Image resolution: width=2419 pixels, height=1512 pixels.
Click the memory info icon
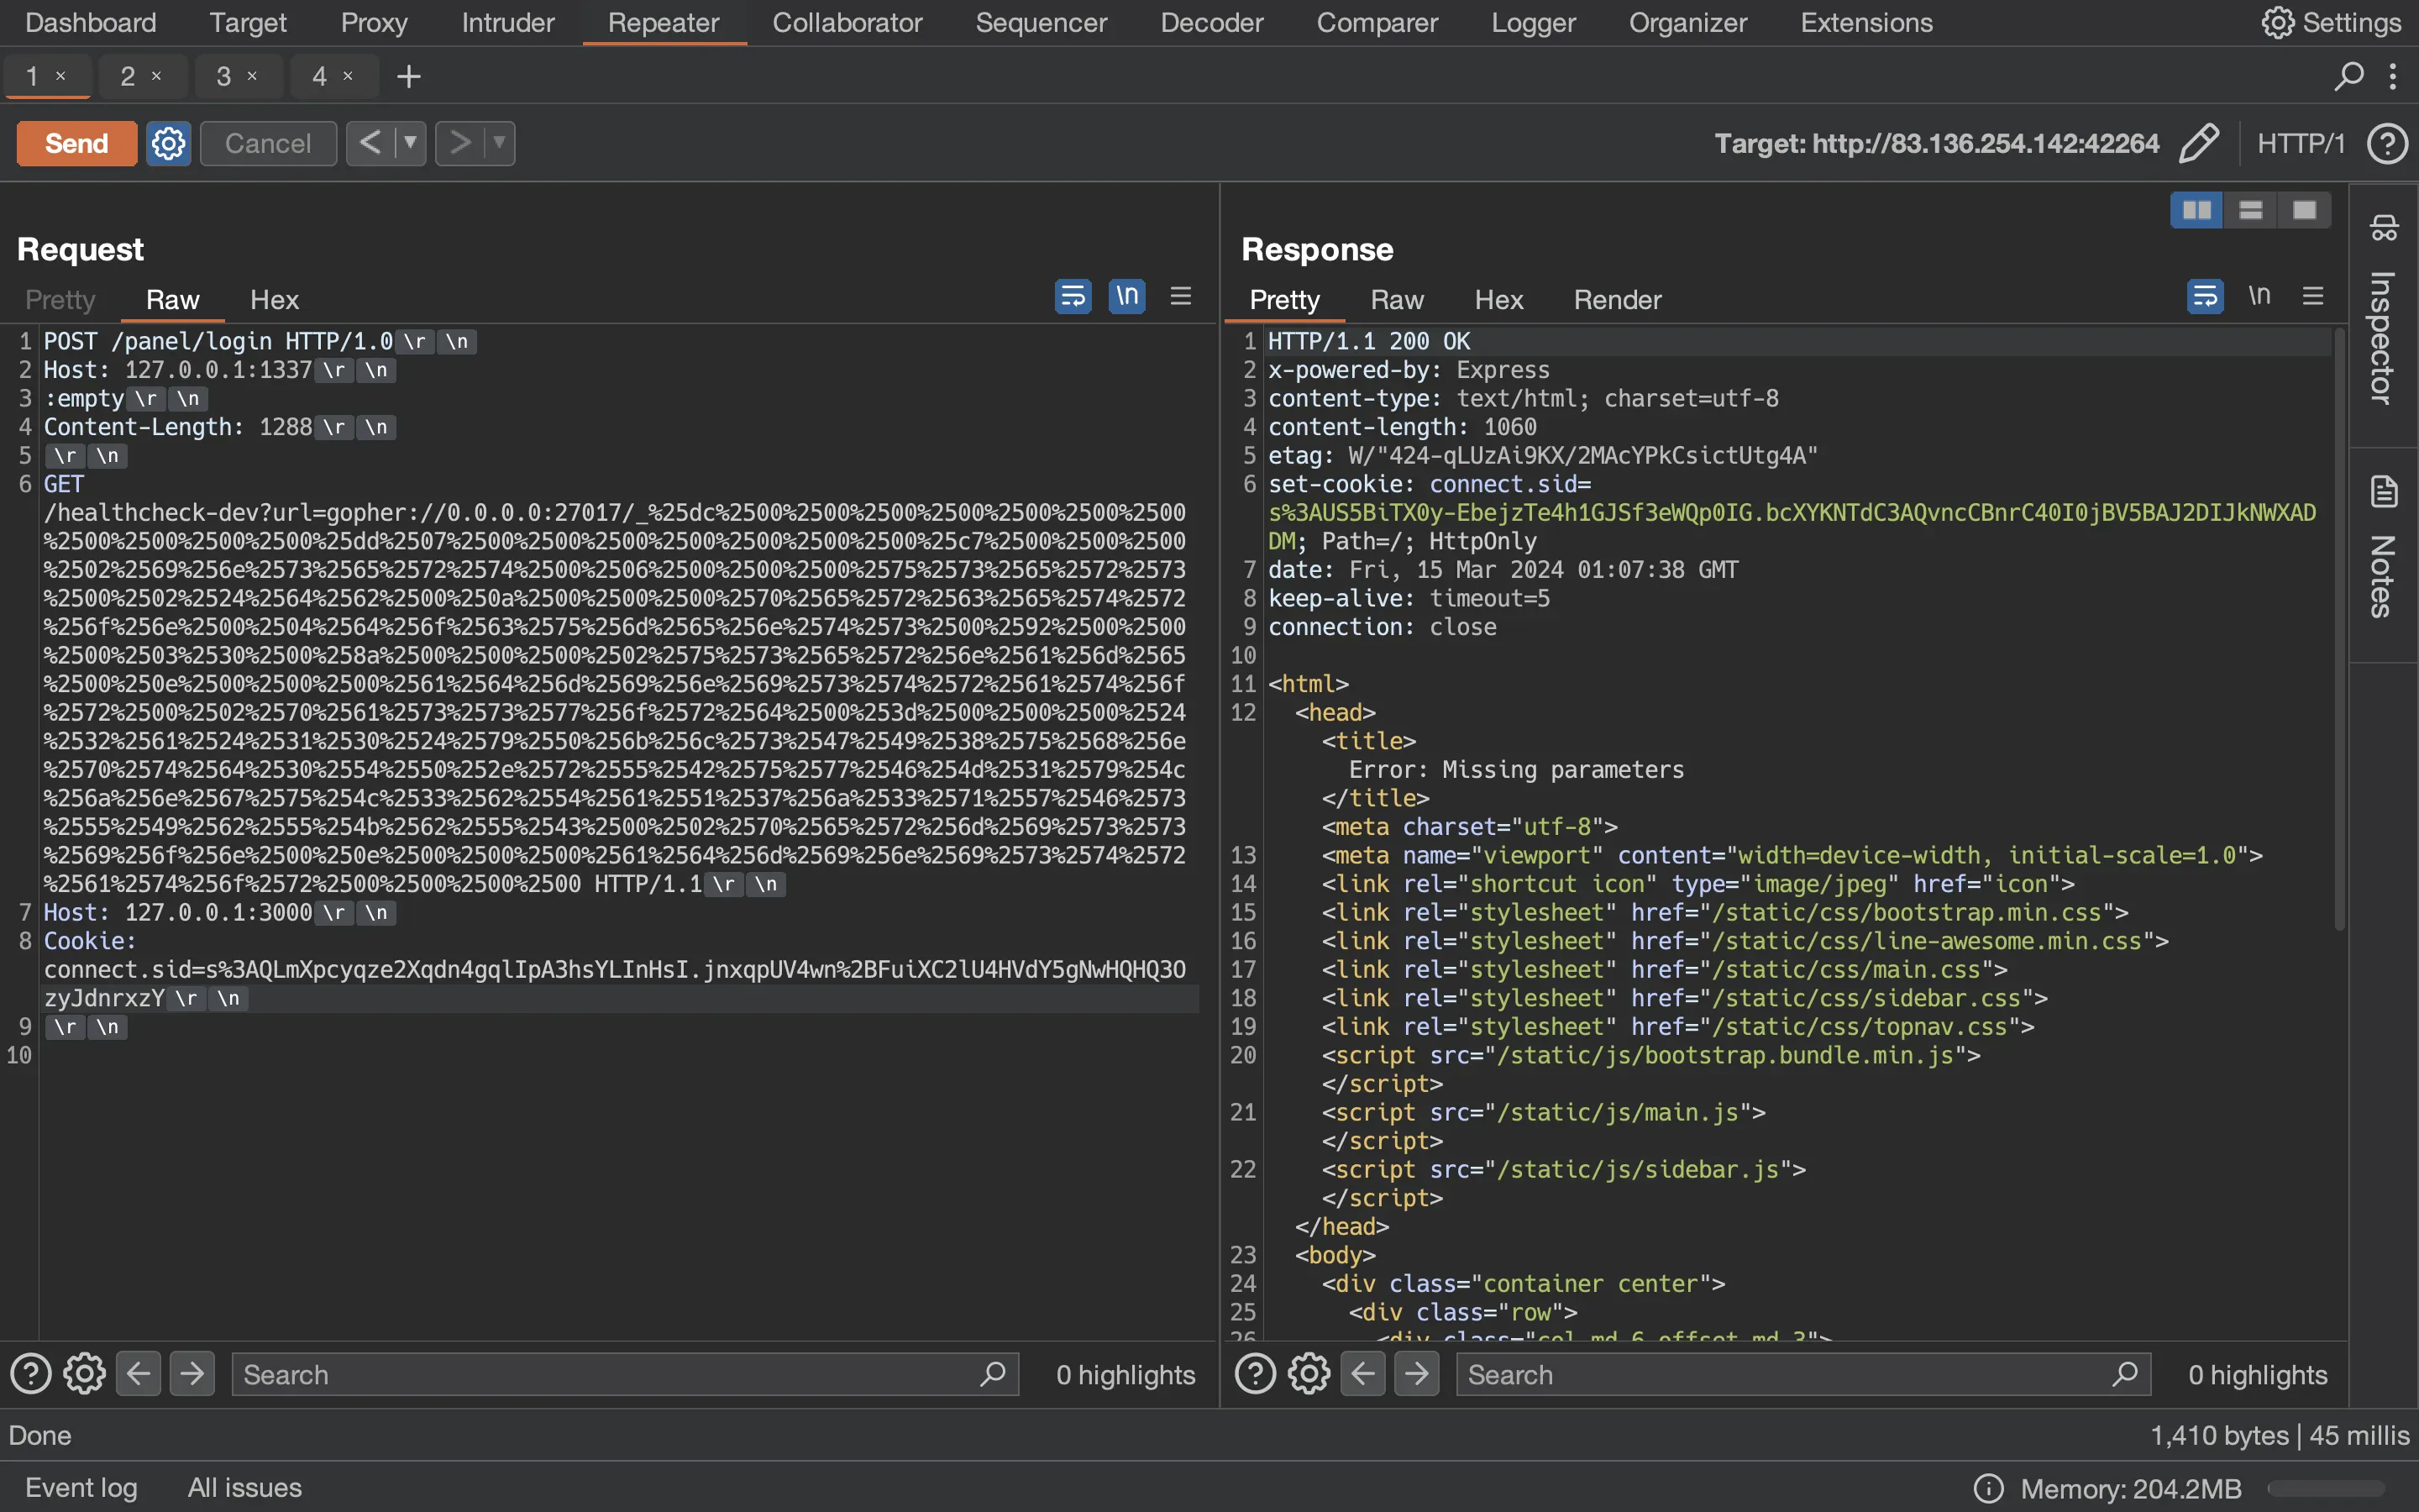tap(1989, 1489)
